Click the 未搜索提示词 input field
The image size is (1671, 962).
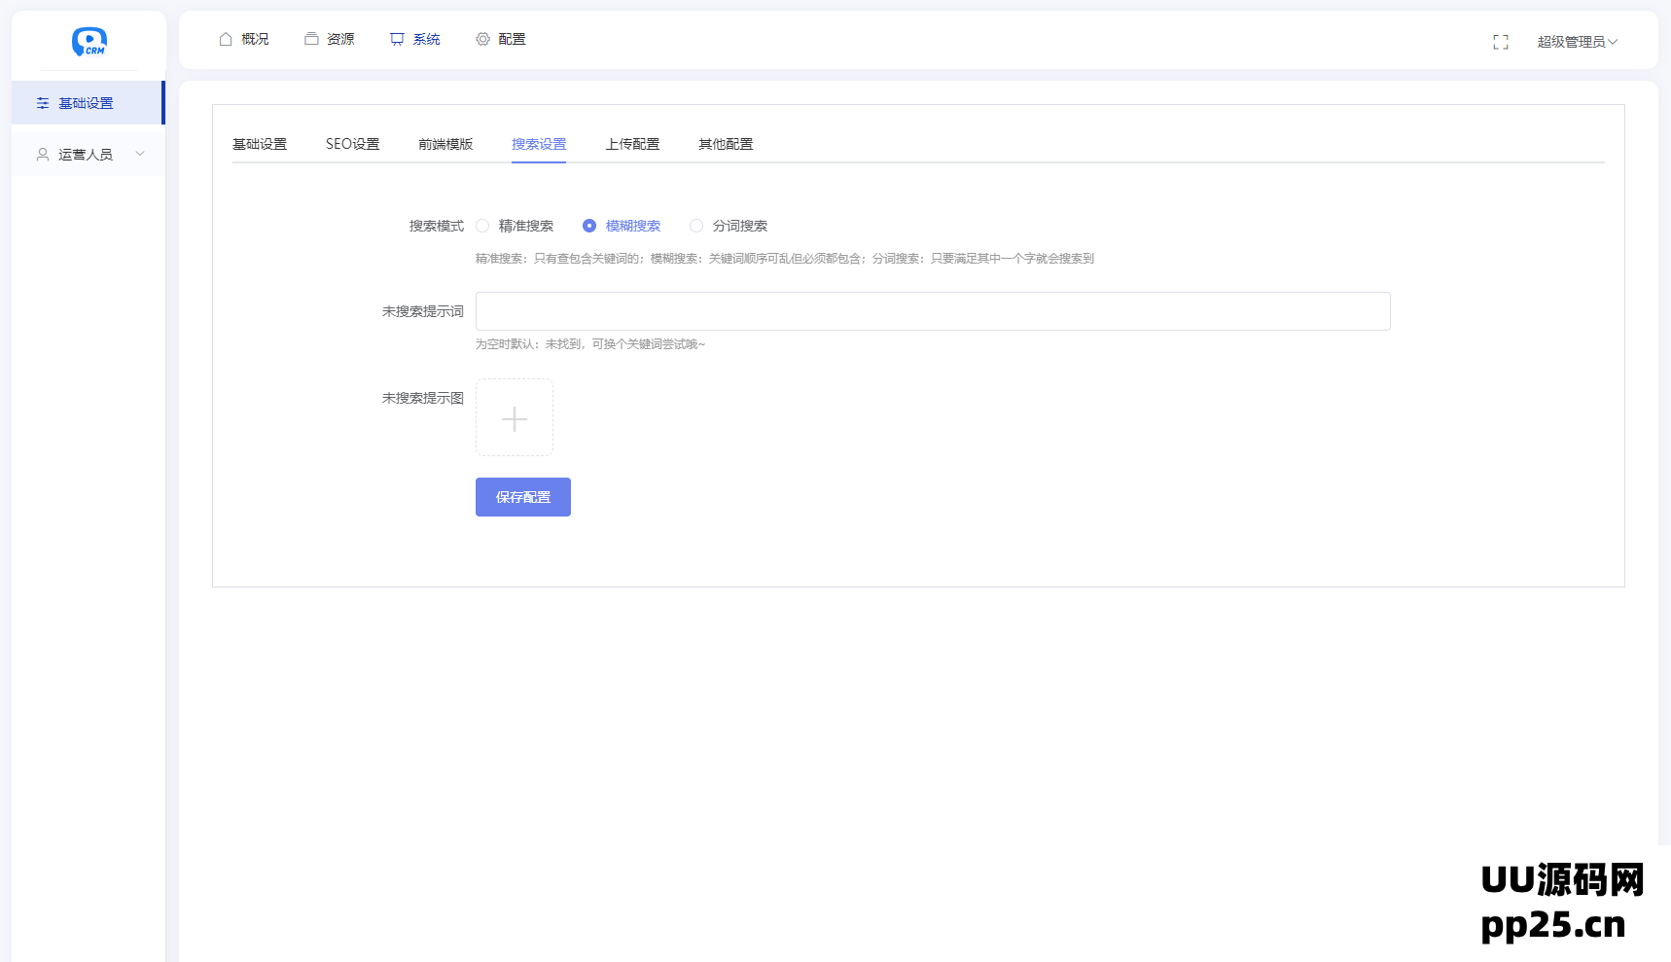click(933, 310)
